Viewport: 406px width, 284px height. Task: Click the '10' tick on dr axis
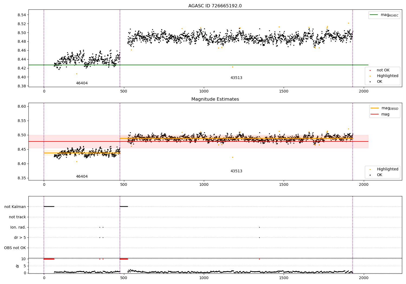click(24, 259)
